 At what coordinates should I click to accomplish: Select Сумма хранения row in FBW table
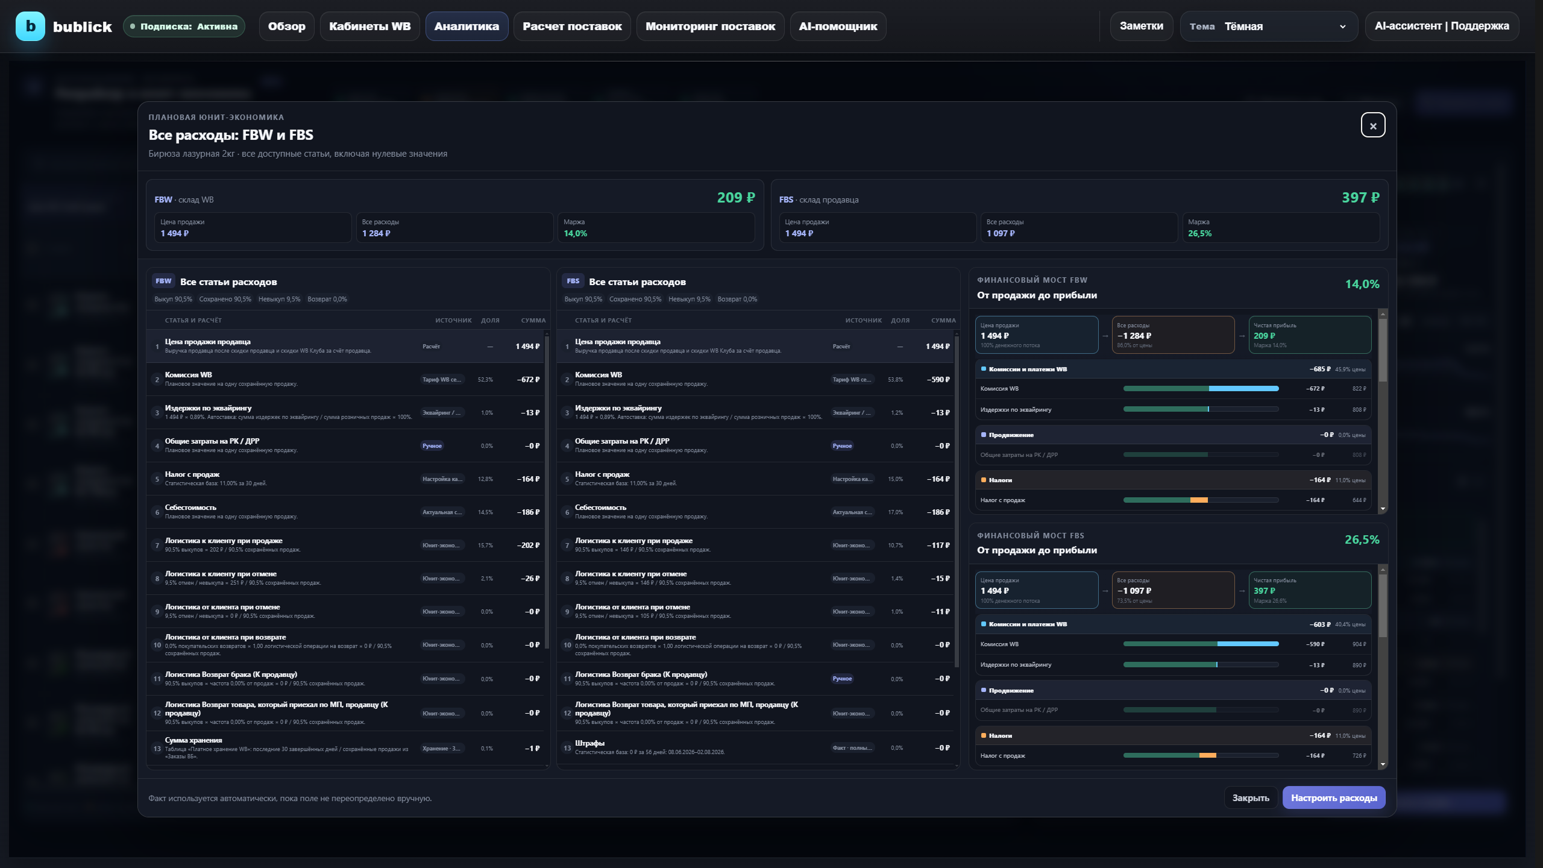point(345,747)
